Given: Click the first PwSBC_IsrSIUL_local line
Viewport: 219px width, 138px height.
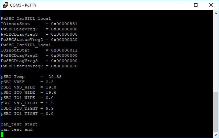Looking at the screenshot, I should point(26,18).
